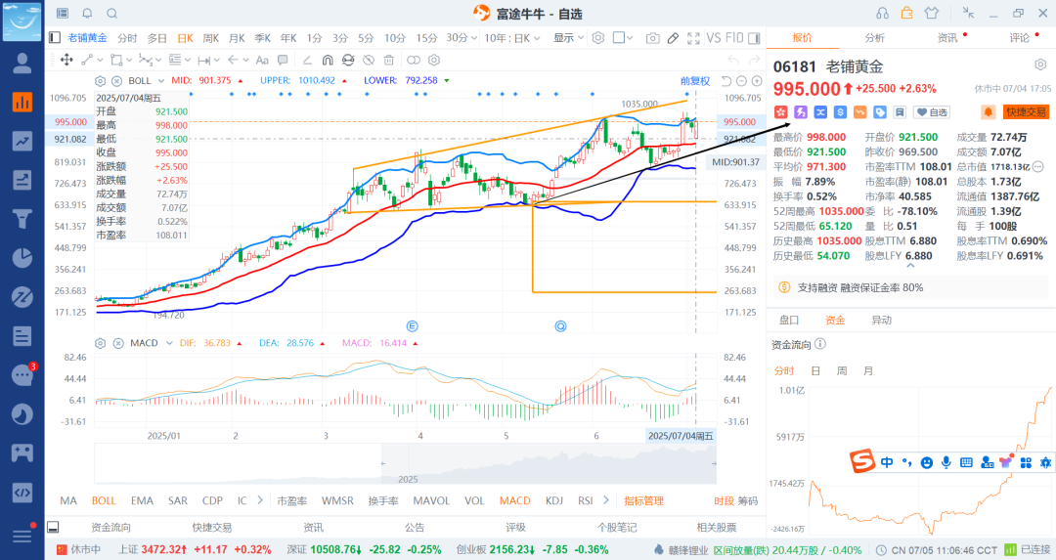Expand more sub indicators chevron after RSI

point(606,500)
